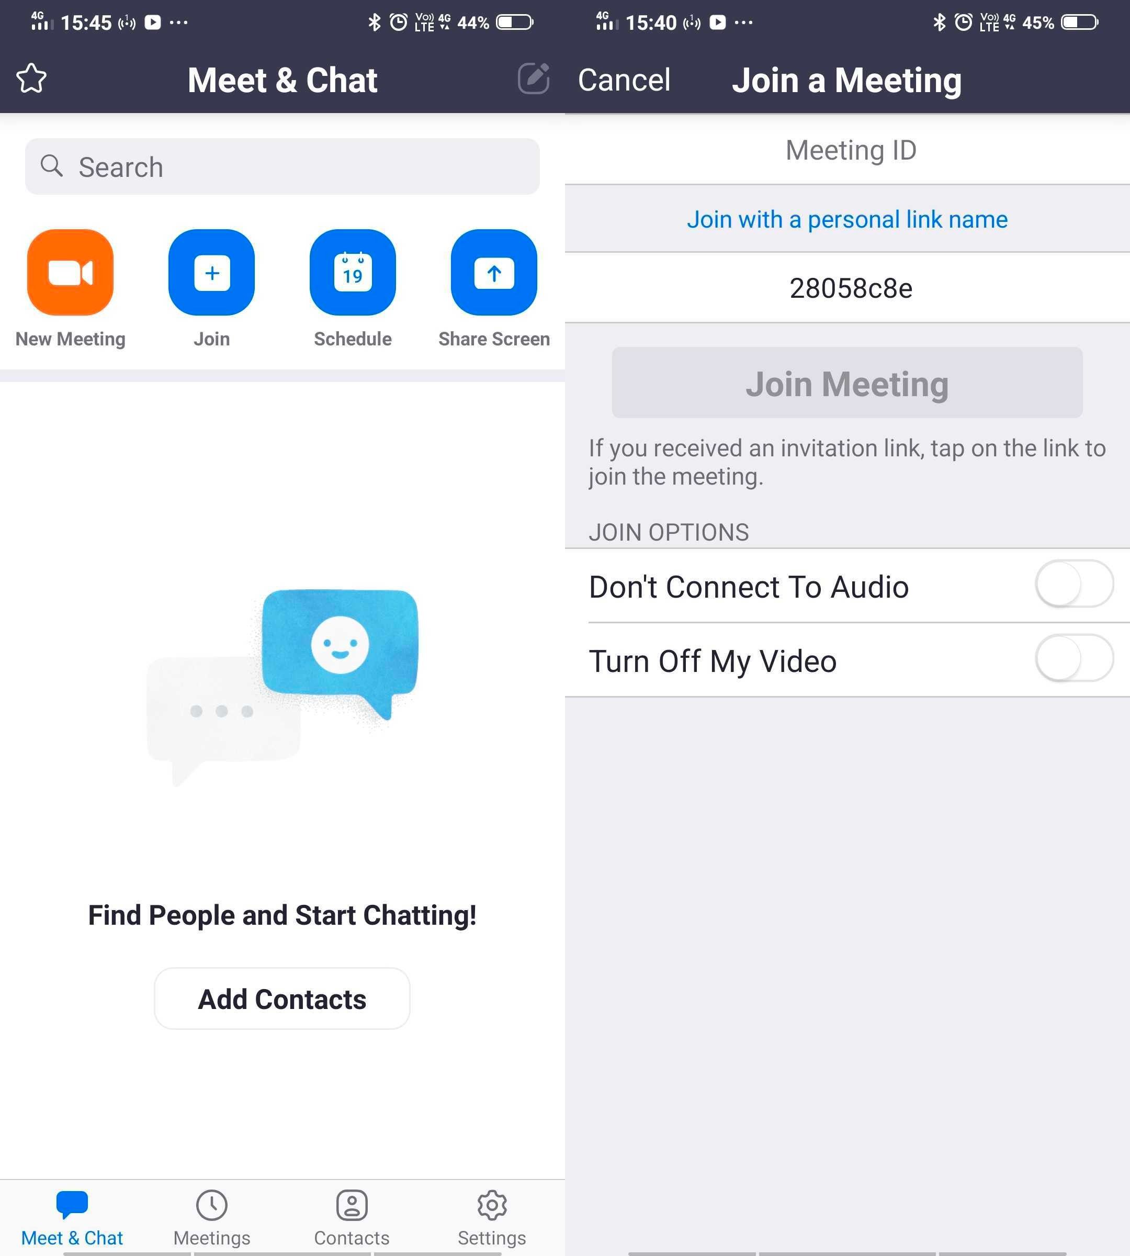
Task: Click the Join Meeting button
Action: [x=846, y=382]
